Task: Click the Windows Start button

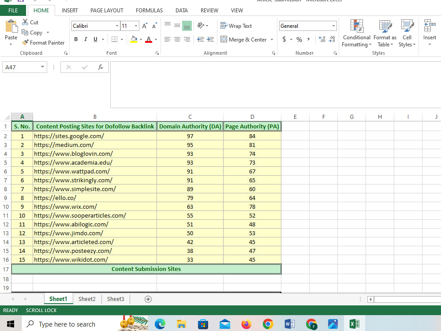Action: tap(11, 324)
